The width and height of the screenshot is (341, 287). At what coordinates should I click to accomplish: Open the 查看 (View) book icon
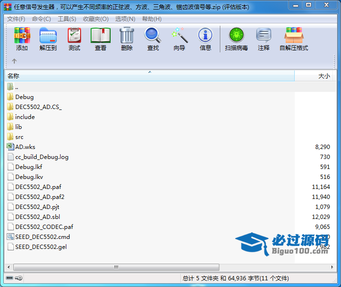coord(101,36)
